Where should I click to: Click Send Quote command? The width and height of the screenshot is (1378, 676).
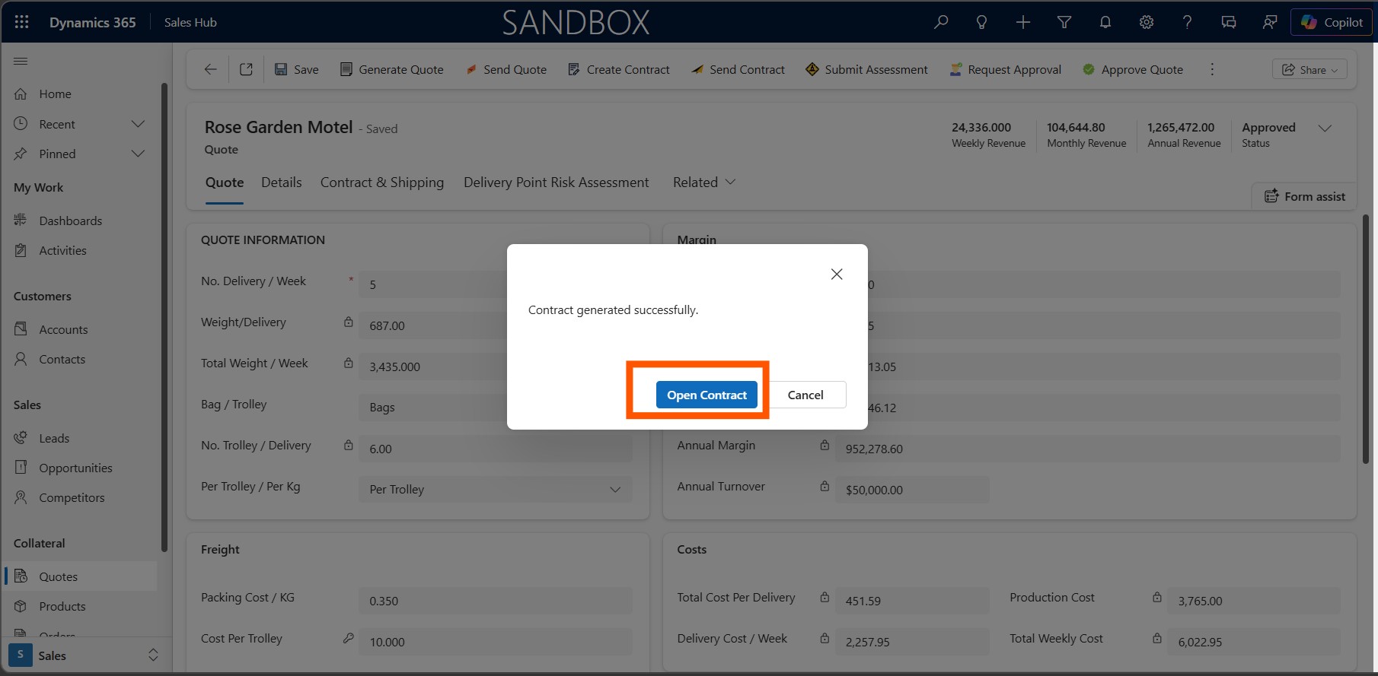(506, 69)
